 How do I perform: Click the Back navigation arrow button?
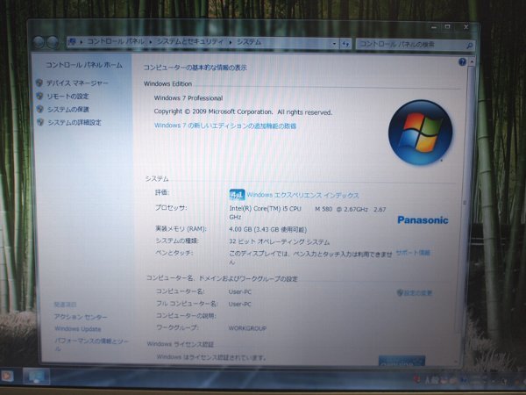(39, 43)
